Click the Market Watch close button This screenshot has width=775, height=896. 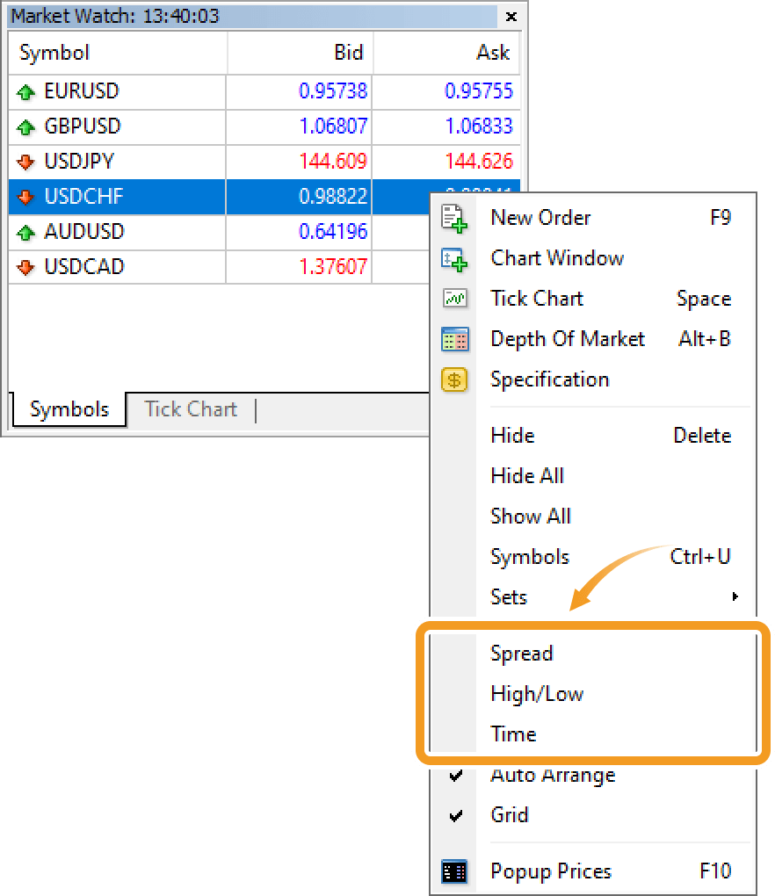coord(512,16)
